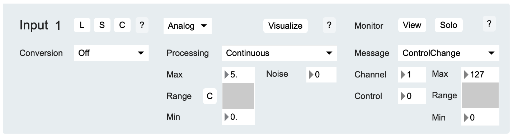This screenshot has width=513, height=137.
Task: Open help for the Input 1 section
Action: (142, 25)
